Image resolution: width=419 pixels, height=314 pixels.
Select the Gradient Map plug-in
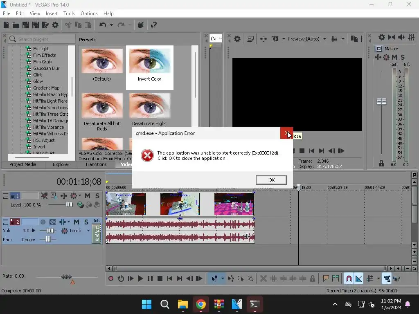[x=46, y=88]
